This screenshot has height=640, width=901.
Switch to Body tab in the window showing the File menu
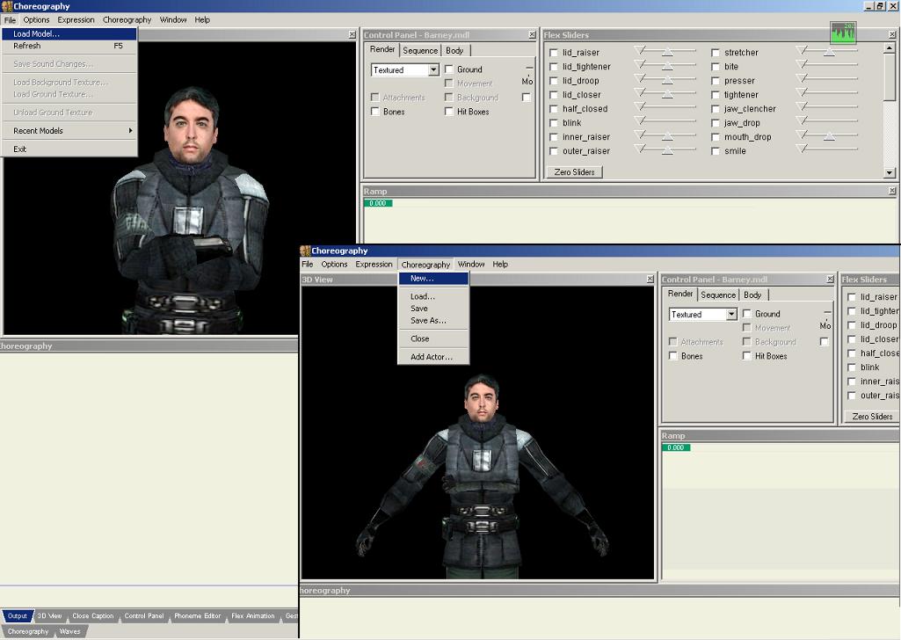(x=454, y=51)
